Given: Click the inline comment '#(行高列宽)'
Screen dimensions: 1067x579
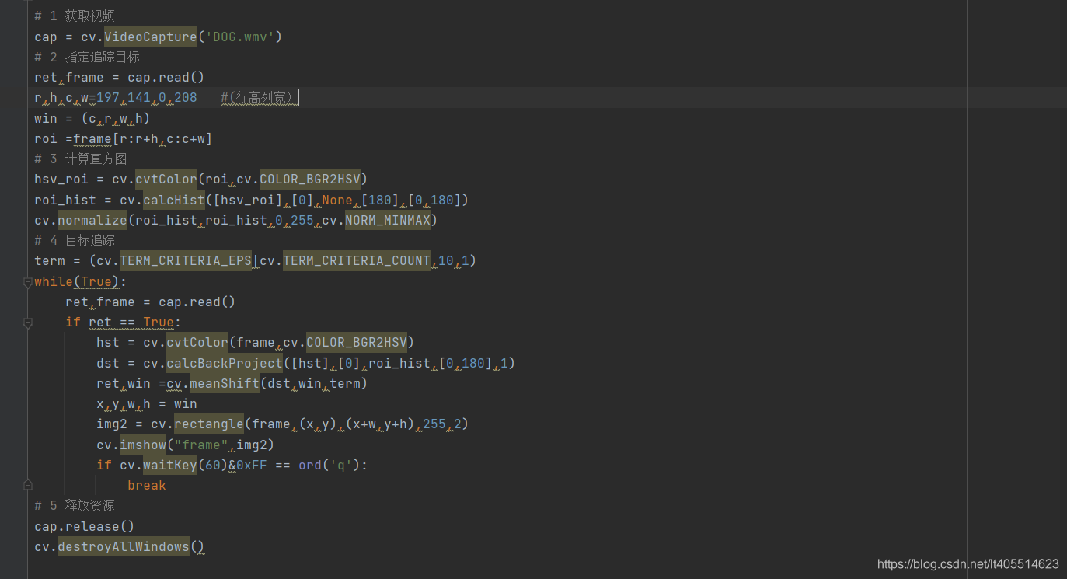Looking at the screenshot, I should click(x=259, y=97).
